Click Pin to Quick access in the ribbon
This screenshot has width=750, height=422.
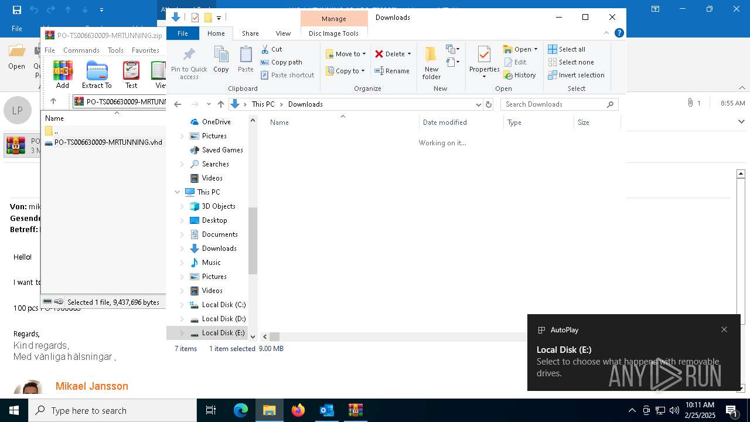pyautogui.click(x=189, y=63)
